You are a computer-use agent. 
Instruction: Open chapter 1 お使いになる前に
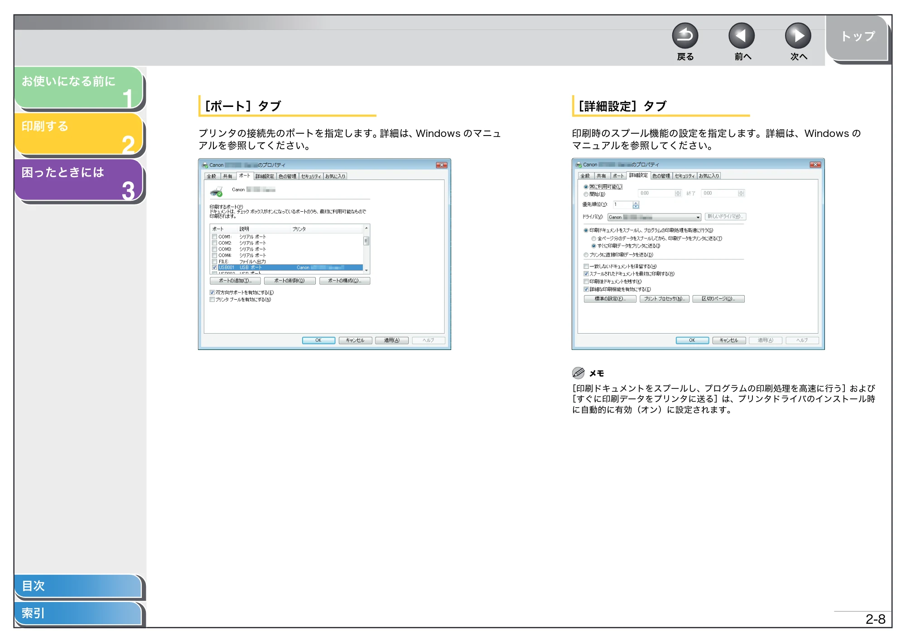pos(79,87)
